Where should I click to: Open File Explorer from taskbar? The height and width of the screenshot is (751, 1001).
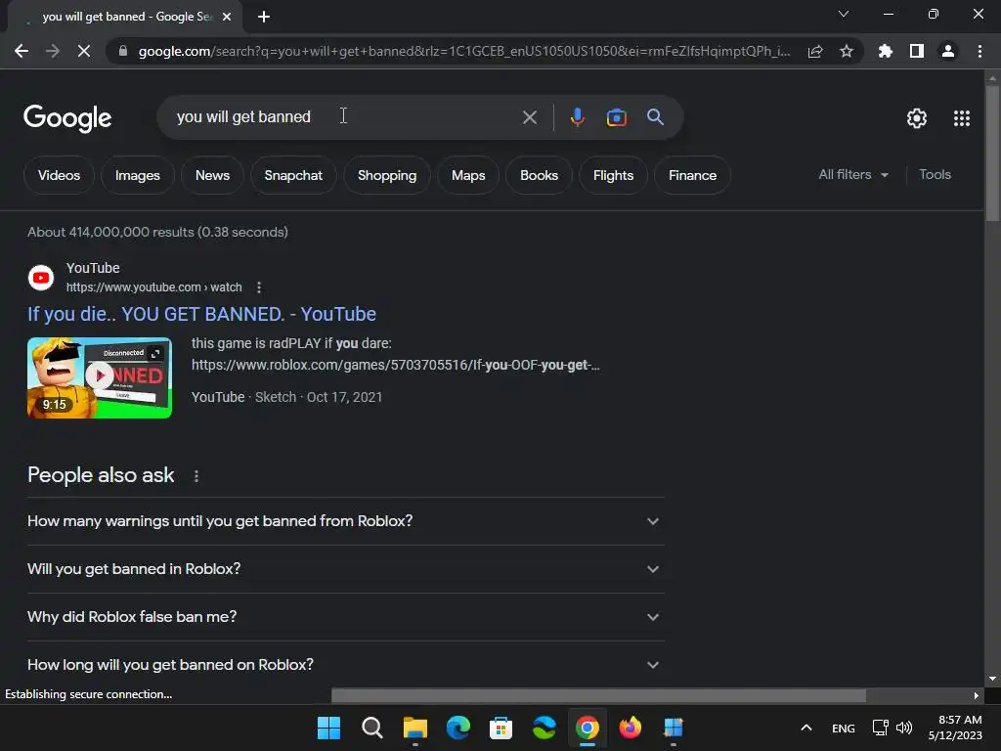tap(414, 728)
